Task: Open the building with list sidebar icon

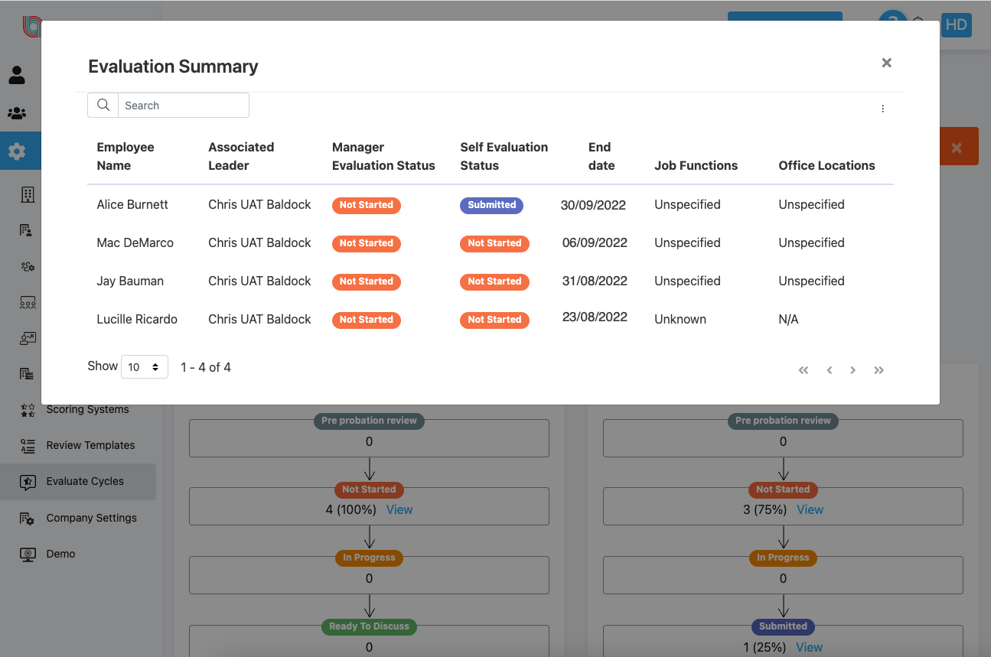Action: [26, 374]
